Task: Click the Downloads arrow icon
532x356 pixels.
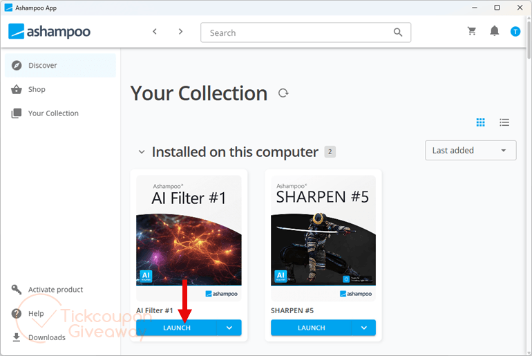Action: pyautogui.click(x=17, y=337)
